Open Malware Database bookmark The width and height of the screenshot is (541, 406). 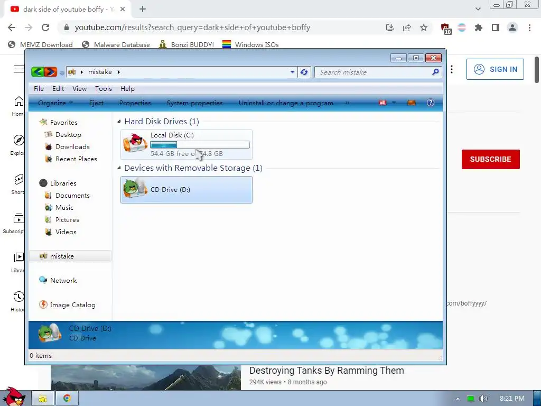pyautogui.click(x=116, y=44)
